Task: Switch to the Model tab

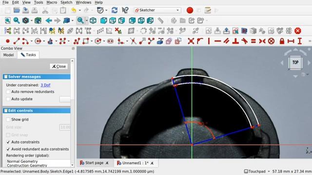Action: (9, 55)
